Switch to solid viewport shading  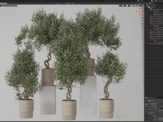pos(135,6)
